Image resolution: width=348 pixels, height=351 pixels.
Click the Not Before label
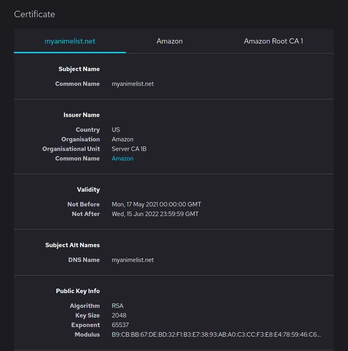click(x=84, y=204)
